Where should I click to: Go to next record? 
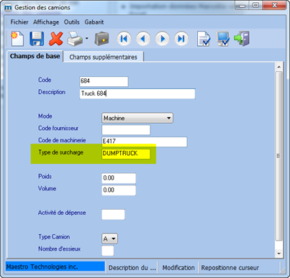163,39
